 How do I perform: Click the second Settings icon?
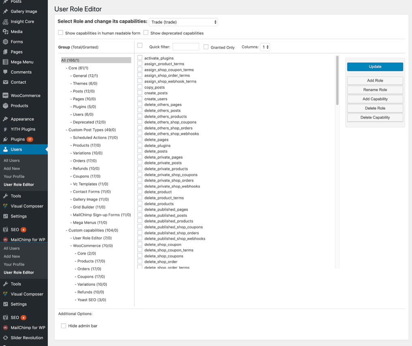(5, 304)
